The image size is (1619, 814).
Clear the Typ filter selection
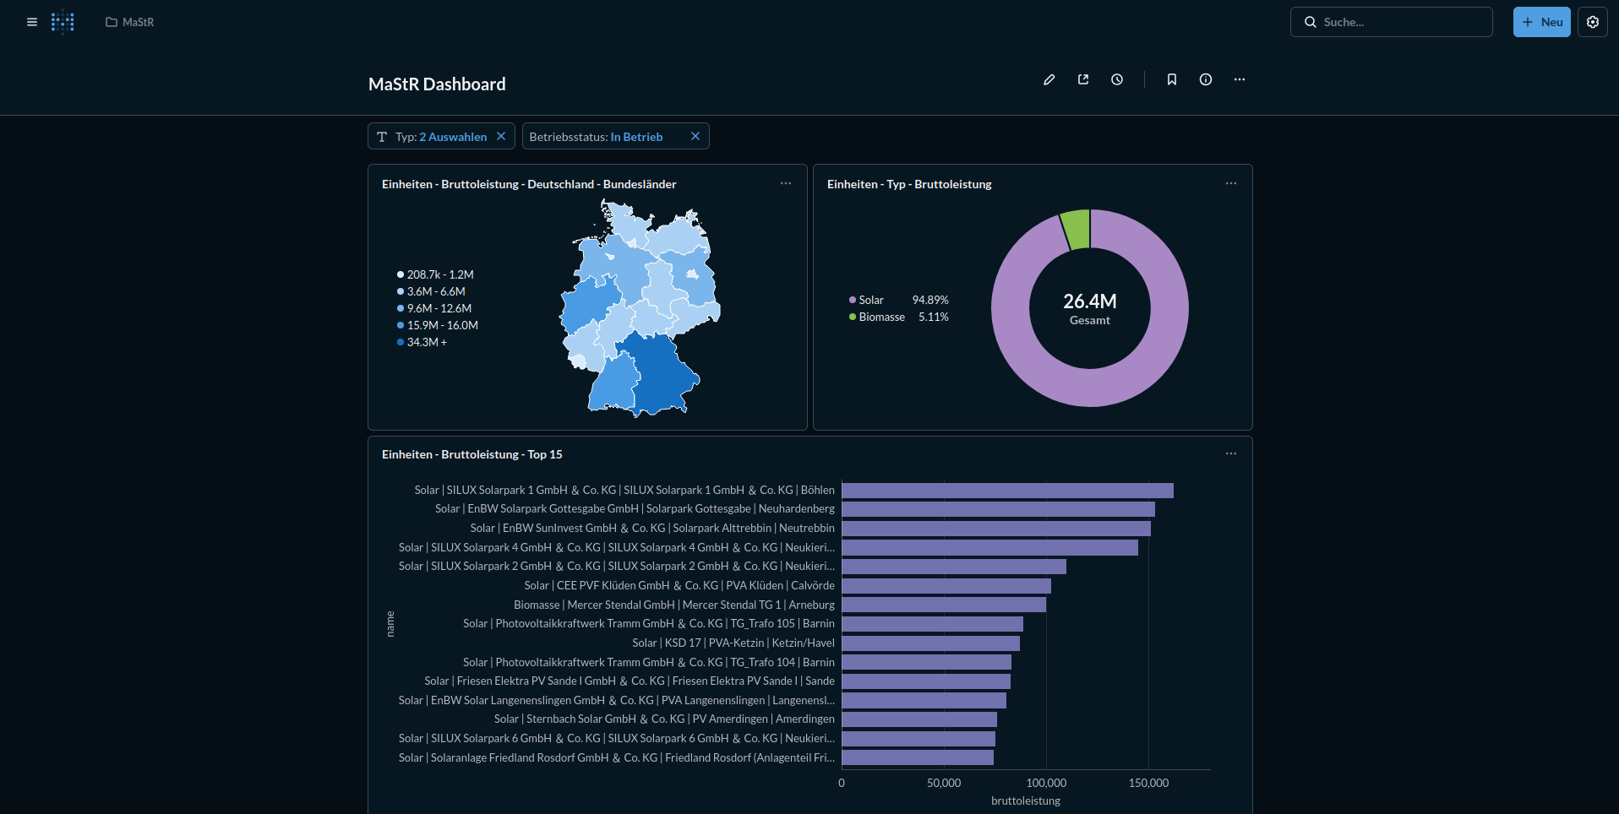[501, 136]
